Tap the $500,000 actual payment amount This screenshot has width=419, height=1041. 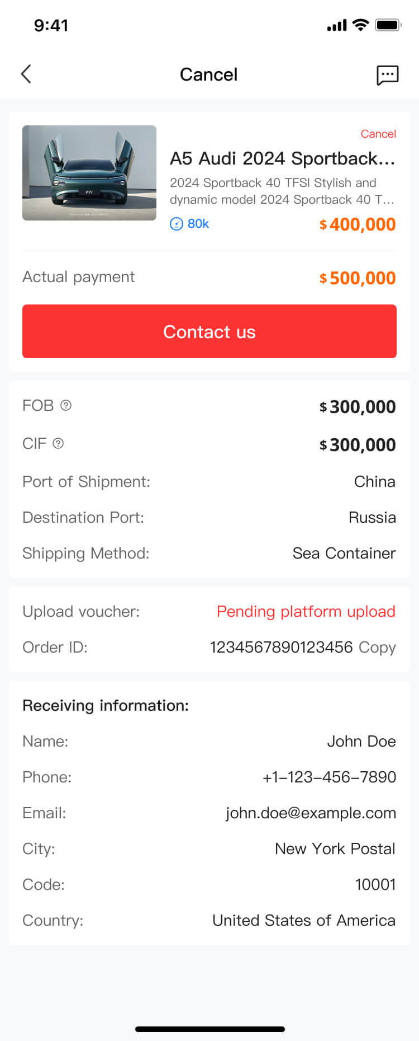pos(357,278)
